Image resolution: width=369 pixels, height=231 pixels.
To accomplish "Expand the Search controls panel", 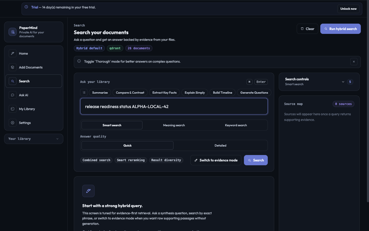I will point(319,82).
